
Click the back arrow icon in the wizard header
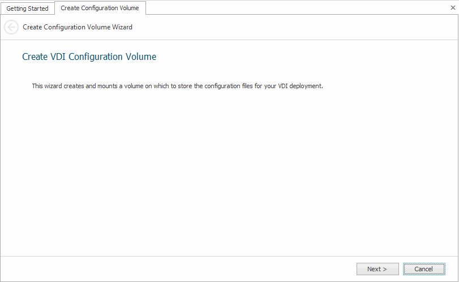click(11, 27)
